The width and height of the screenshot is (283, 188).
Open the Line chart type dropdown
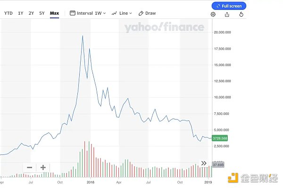click(122, 13)
